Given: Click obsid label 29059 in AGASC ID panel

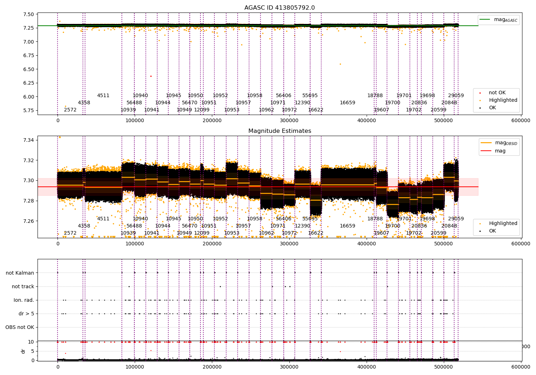Looking at the screenshot, I should 456,95.
